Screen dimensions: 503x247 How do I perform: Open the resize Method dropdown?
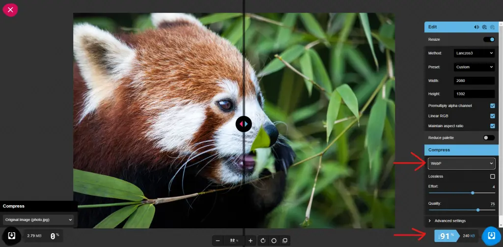click(474, 53)
